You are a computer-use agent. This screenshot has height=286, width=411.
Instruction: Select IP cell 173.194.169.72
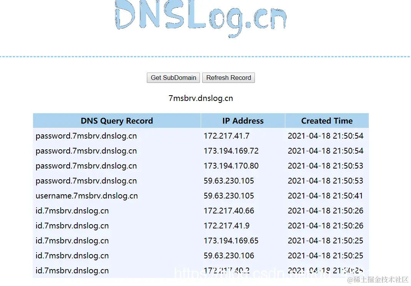231,151
